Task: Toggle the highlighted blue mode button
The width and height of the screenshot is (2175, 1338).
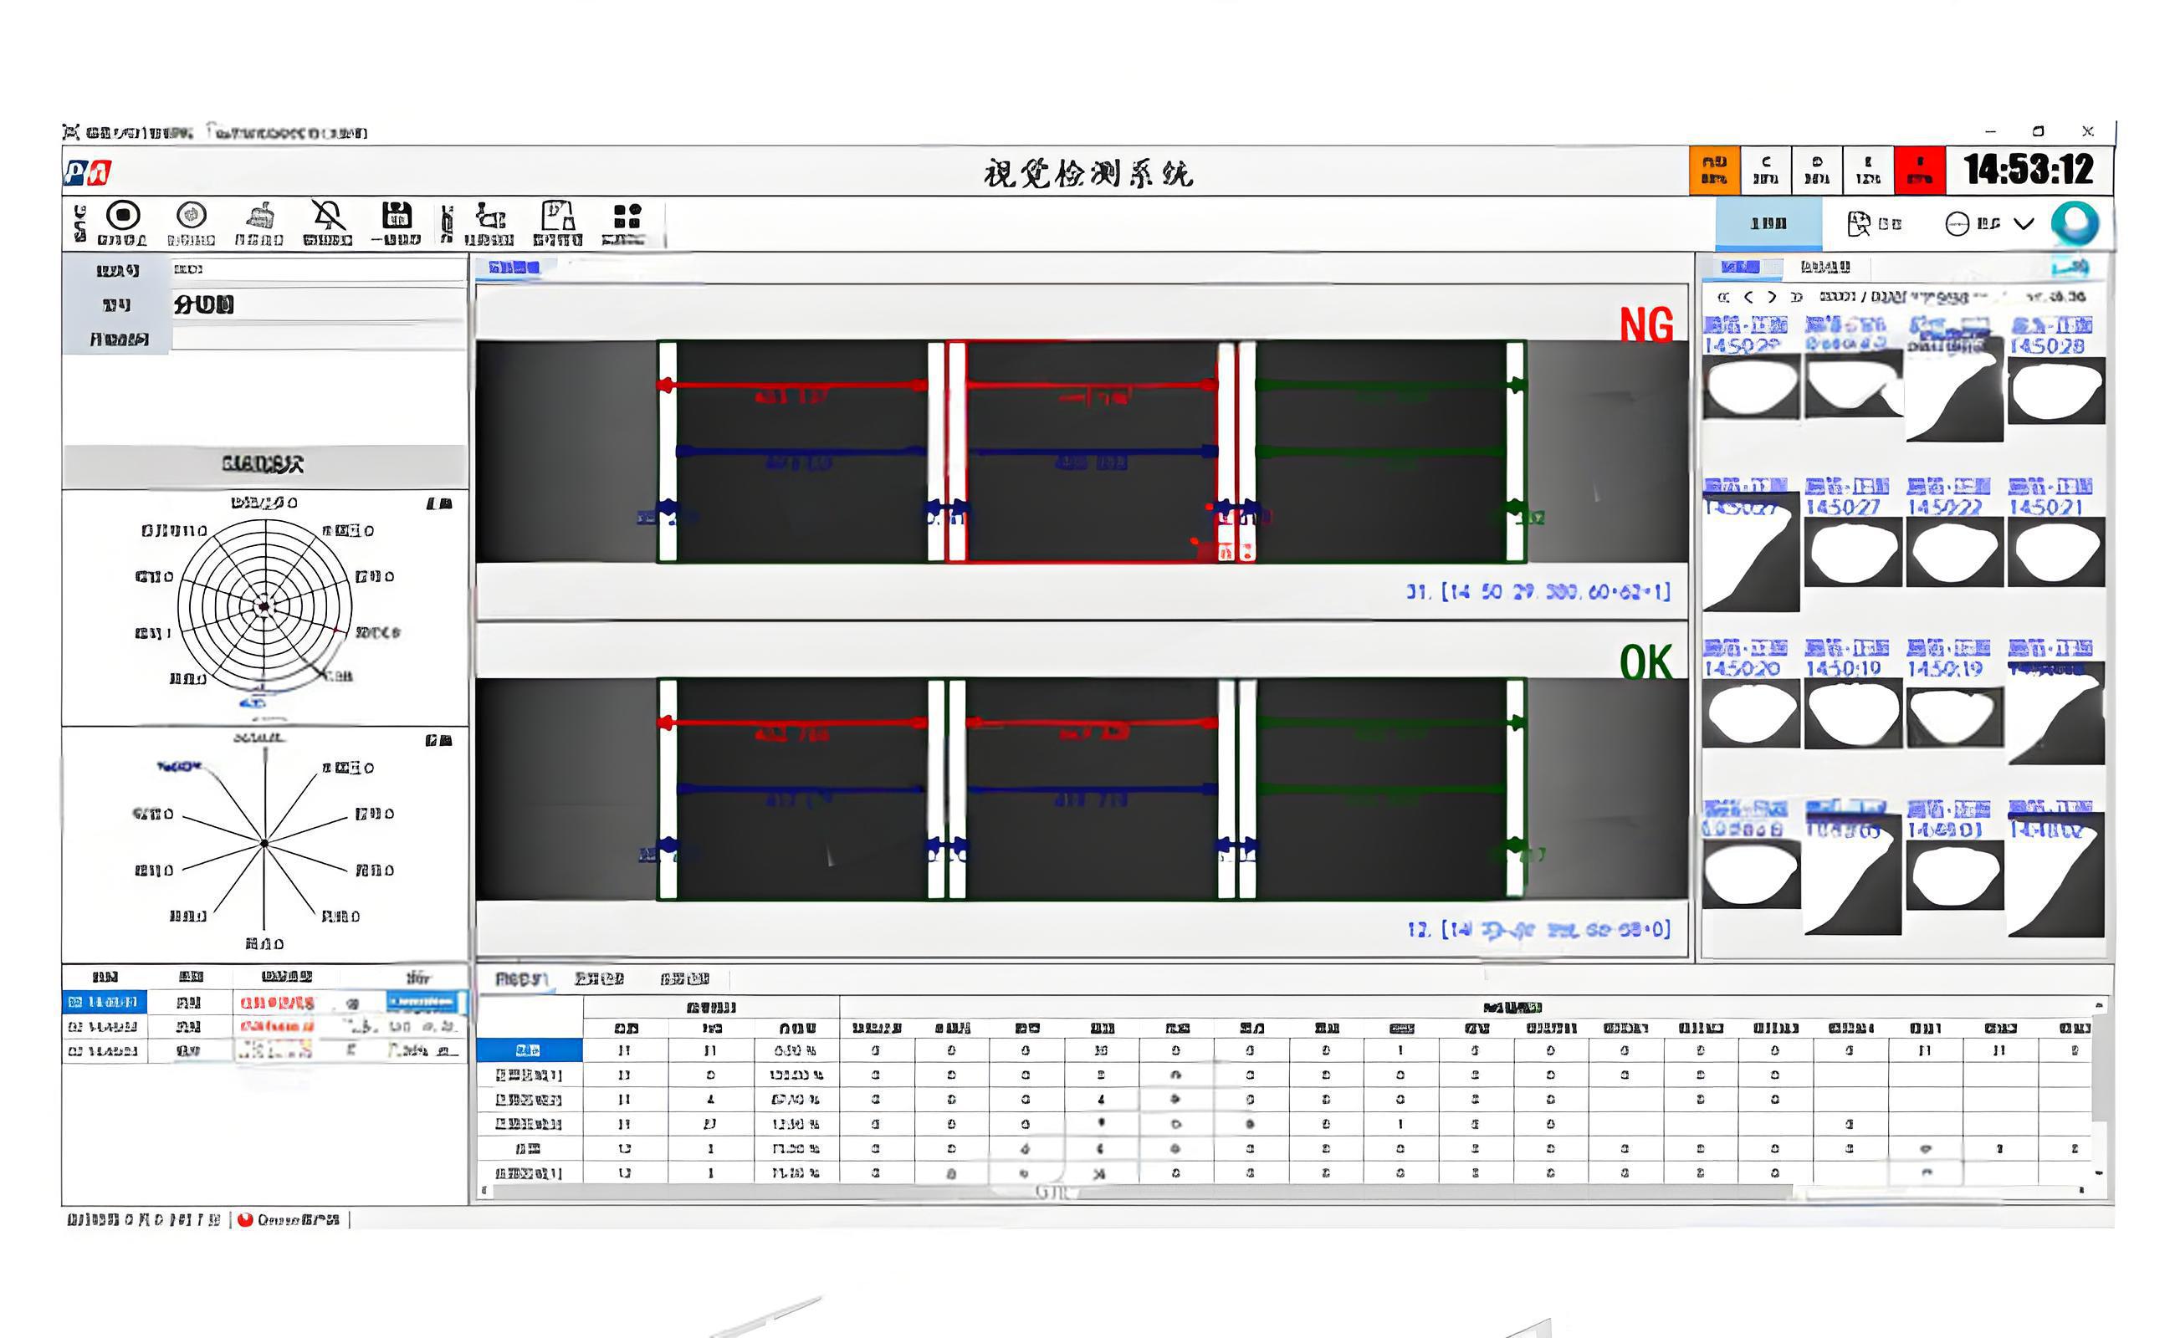Action: [1768, 224]
